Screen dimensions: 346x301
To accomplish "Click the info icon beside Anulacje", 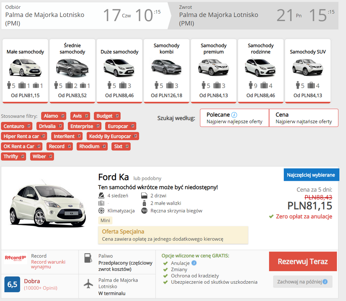I will point(194,263).
